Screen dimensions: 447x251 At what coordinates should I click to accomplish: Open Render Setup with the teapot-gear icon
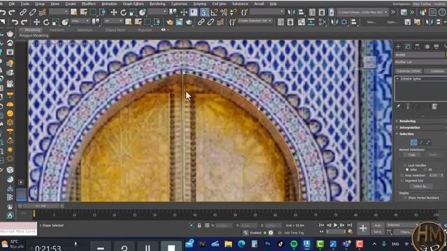click(x=170, y=22)
